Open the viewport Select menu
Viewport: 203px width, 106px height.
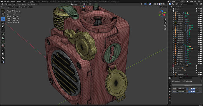coord(24,4)
